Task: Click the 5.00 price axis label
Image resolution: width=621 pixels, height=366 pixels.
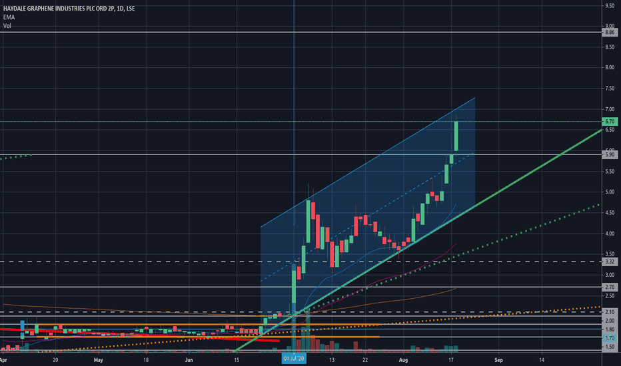Action: 610,192
